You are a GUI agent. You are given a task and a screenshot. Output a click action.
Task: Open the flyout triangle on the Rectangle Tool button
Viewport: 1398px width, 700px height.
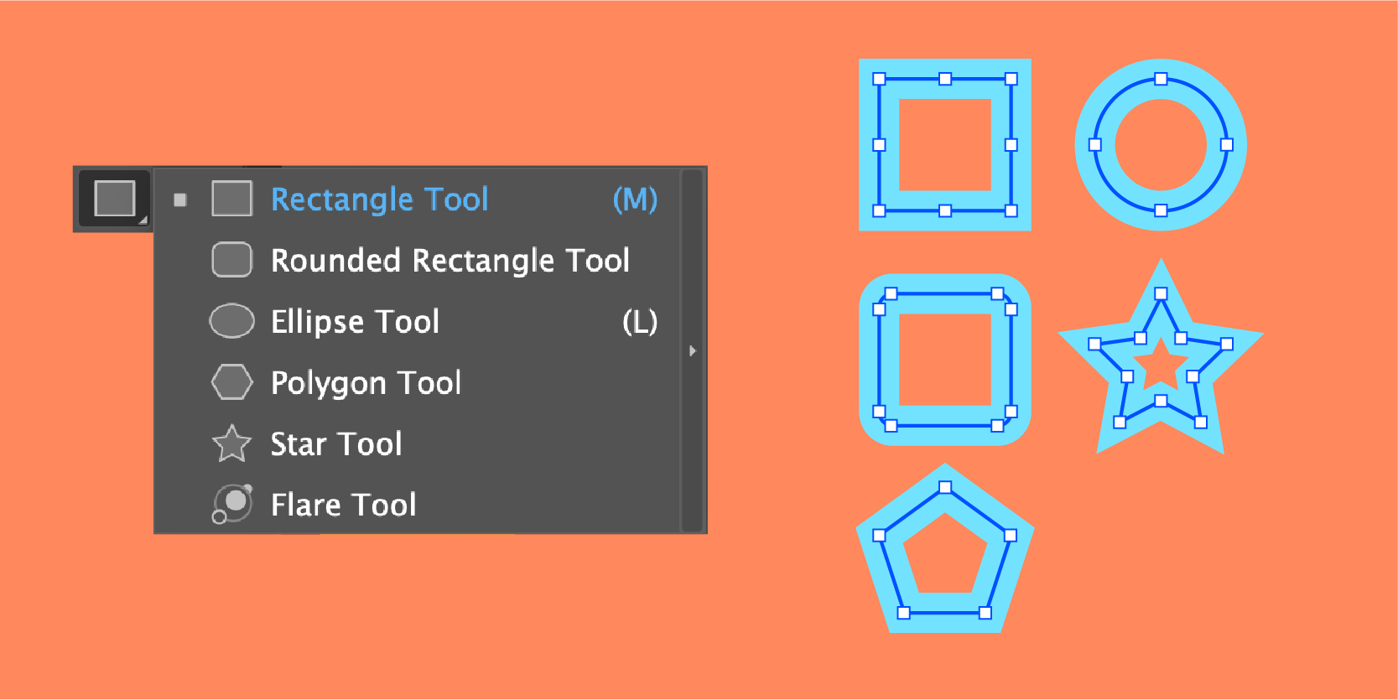point(143,220)
